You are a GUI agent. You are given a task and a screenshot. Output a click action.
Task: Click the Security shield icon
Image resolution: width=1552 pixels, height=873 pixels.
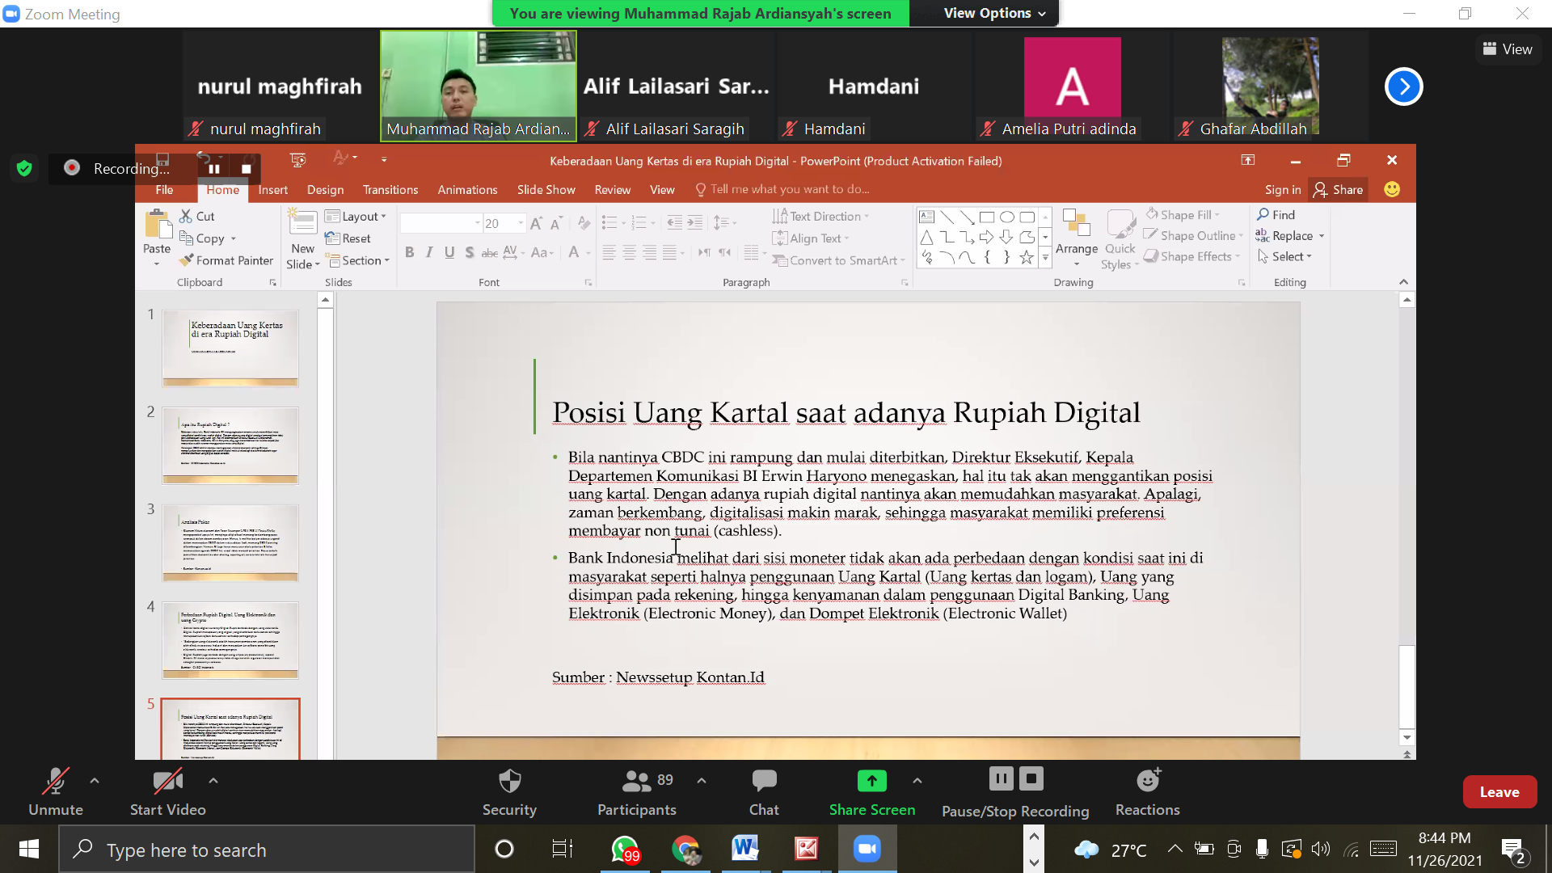pyautogui.click(x=509, y=781)
